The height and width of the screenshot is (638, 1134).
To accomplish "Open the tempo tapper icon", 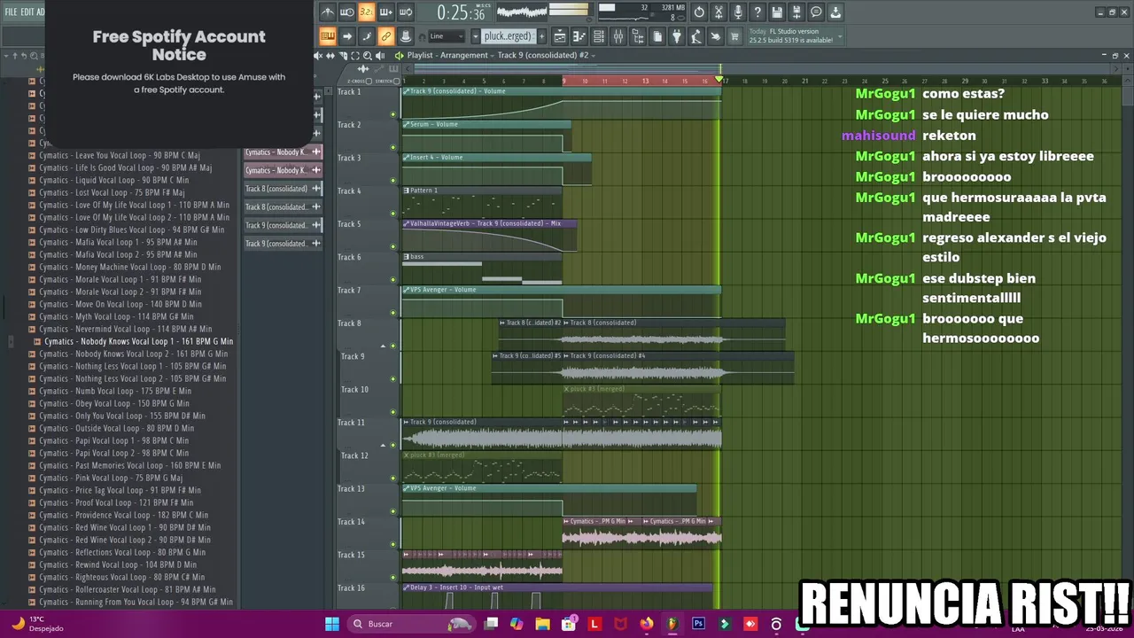I will 696,36.
